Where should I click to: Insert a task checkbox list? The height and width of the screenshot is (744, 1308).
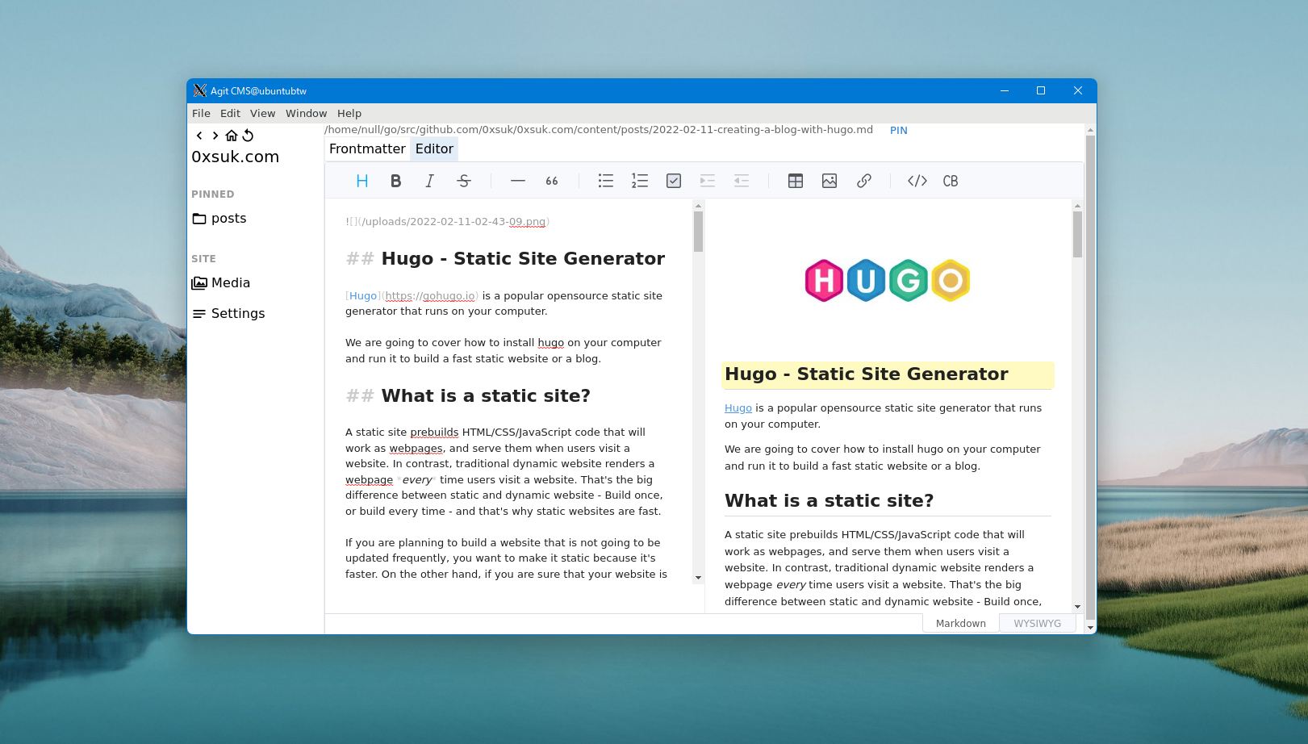pos(674,181)
